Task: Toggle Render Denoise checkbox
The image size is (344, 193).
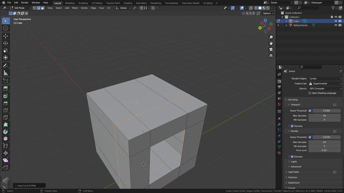Action: coord(292,157)
